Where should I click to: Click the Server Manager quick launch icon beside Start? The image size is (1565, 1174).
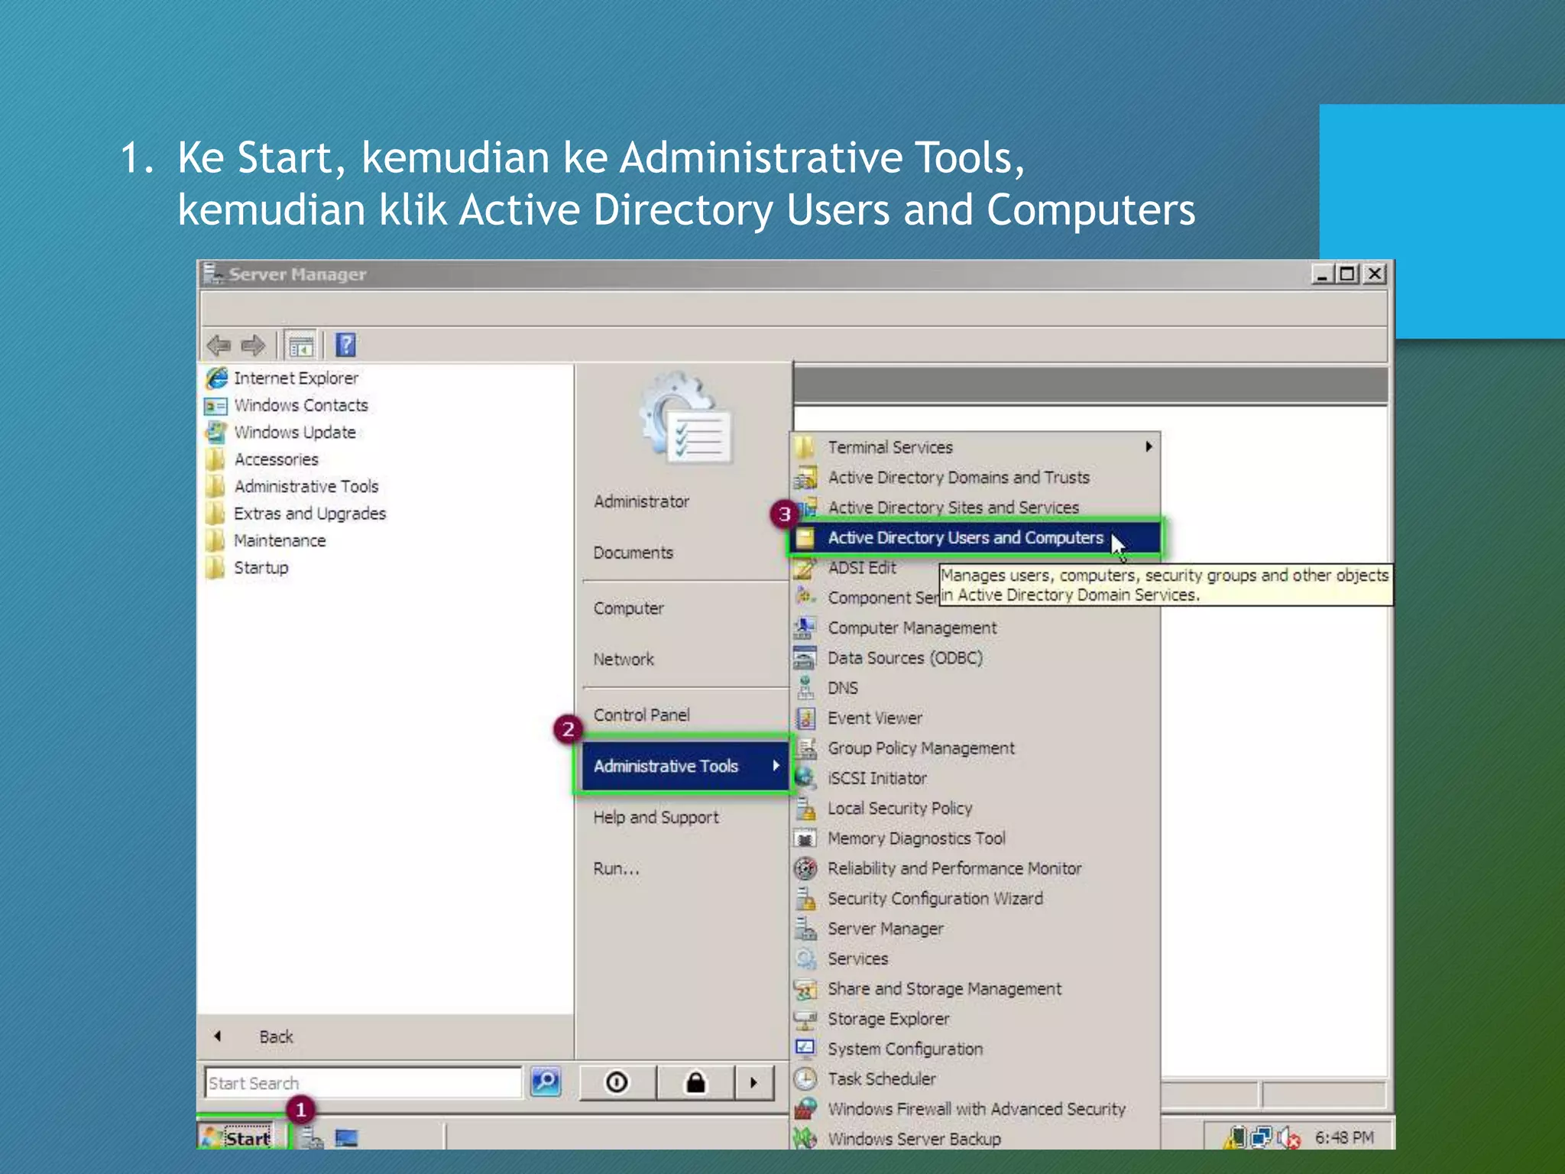click(311, 1138)
